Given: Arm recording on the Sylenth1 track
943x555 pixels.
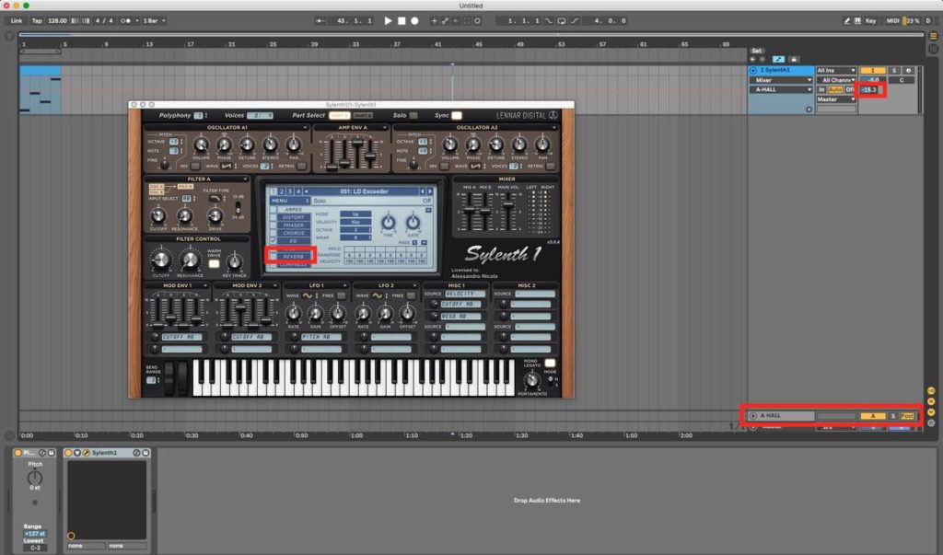Looking at the screenshot, I should [x=909, y=71].
